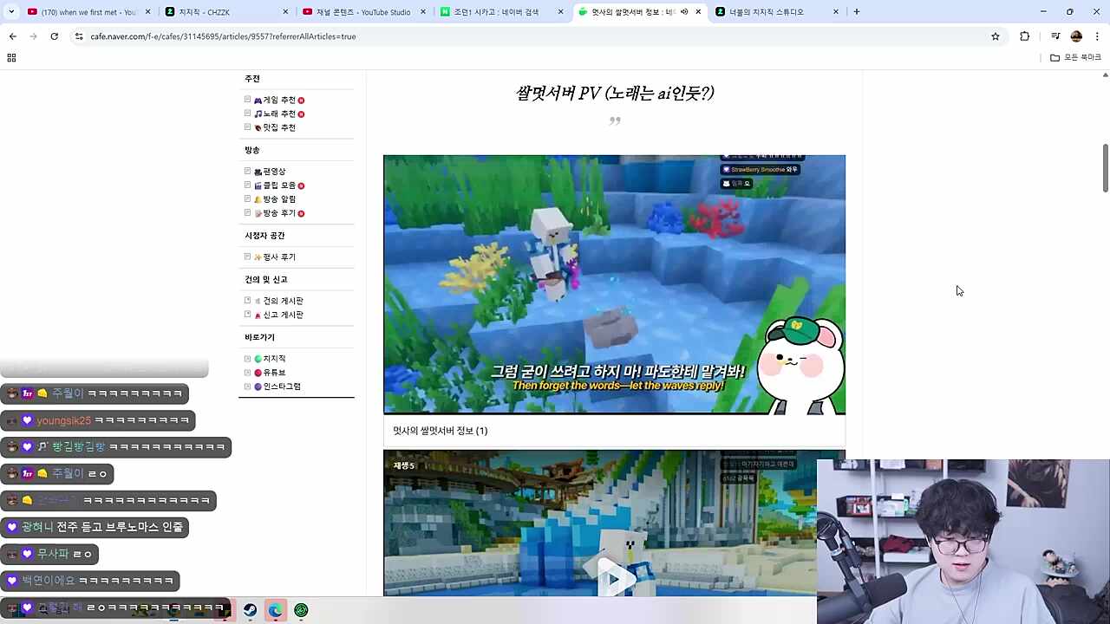Close the YouTube Studio tab
Screen dimensions: 1110x624
423,12
